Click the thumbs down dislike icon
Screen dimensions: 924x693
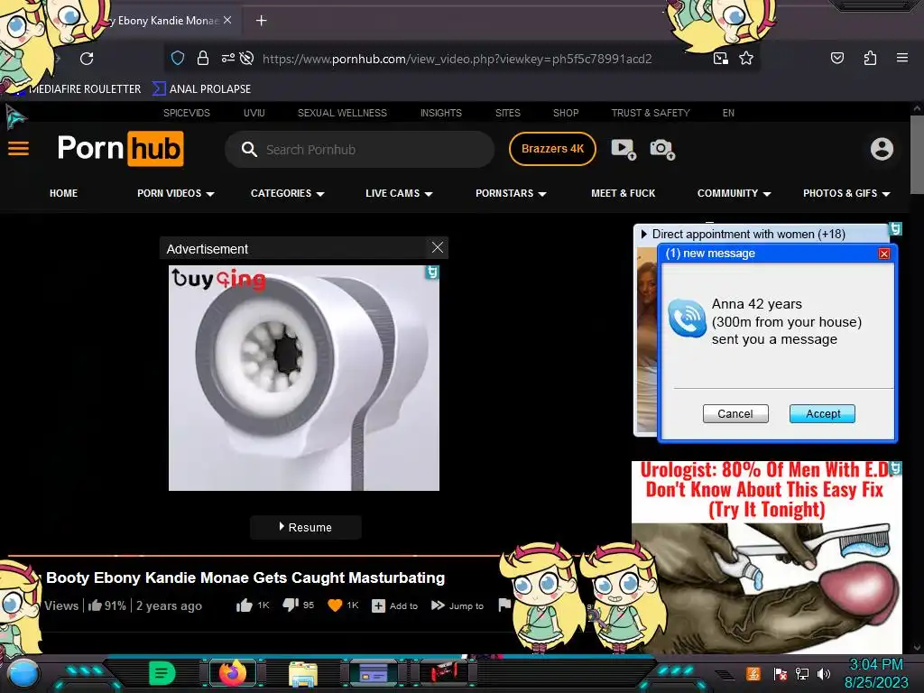(x=291, y=605)
